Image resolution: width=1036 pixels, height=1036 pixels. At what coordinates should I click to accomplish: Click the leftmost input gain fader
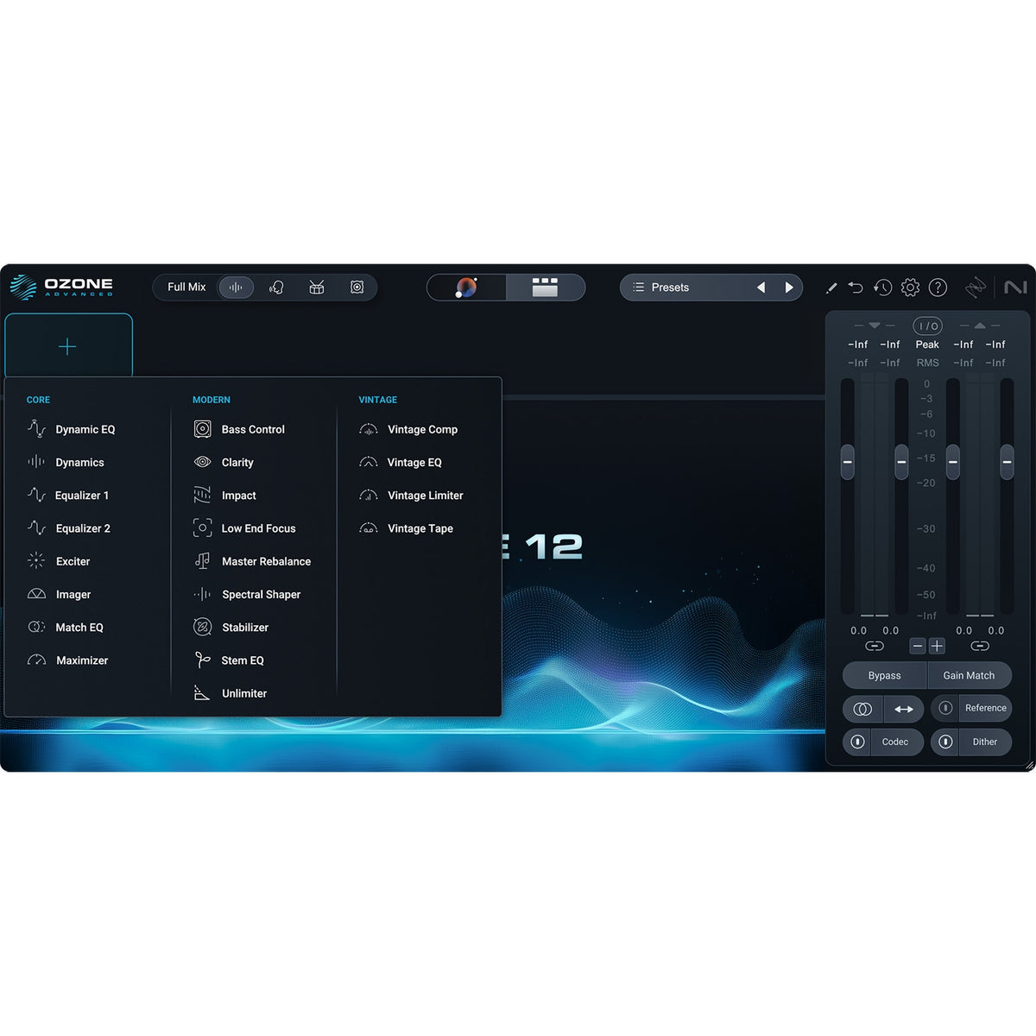[848, 462]
